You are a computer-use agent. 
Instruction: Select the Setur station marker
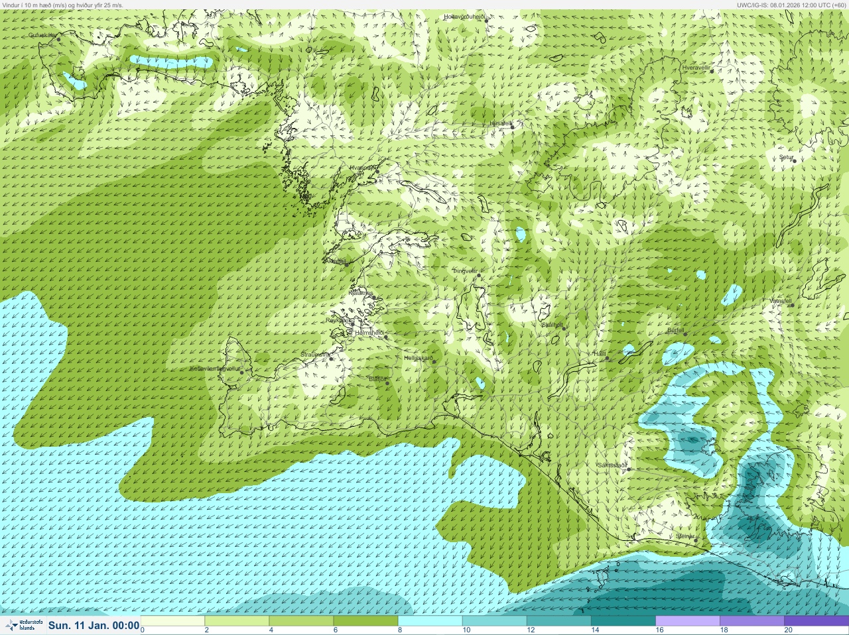pos(794,161)
